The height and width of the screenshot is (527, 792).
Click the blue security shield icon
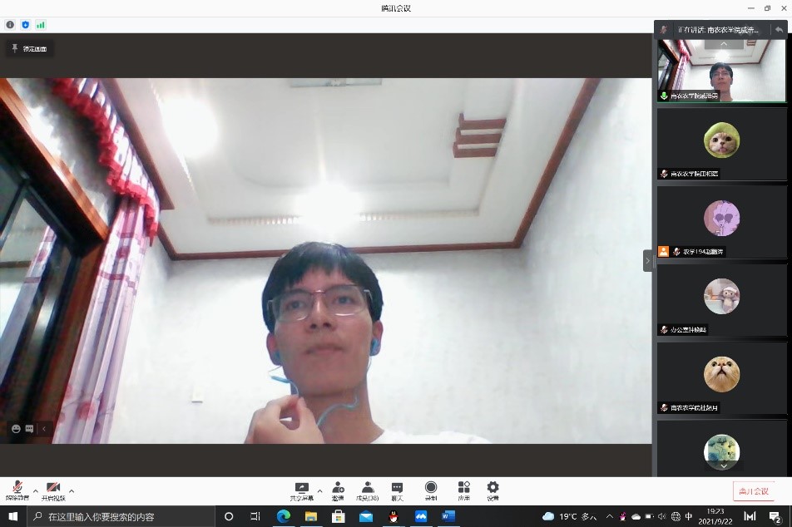tap(25, 25)
